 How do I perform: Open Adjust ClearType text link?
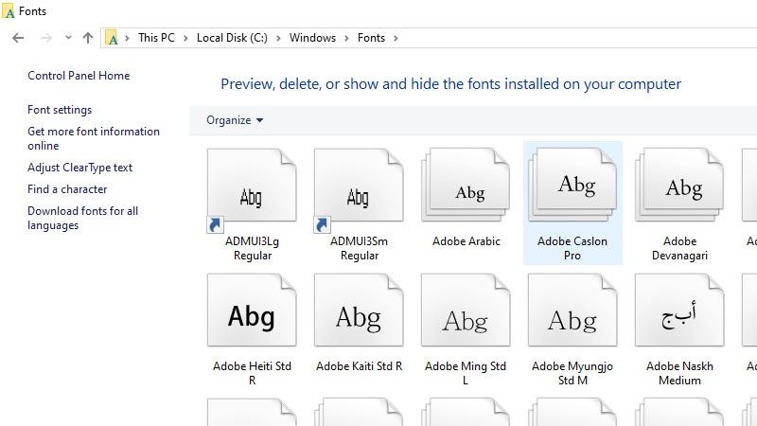79,168
